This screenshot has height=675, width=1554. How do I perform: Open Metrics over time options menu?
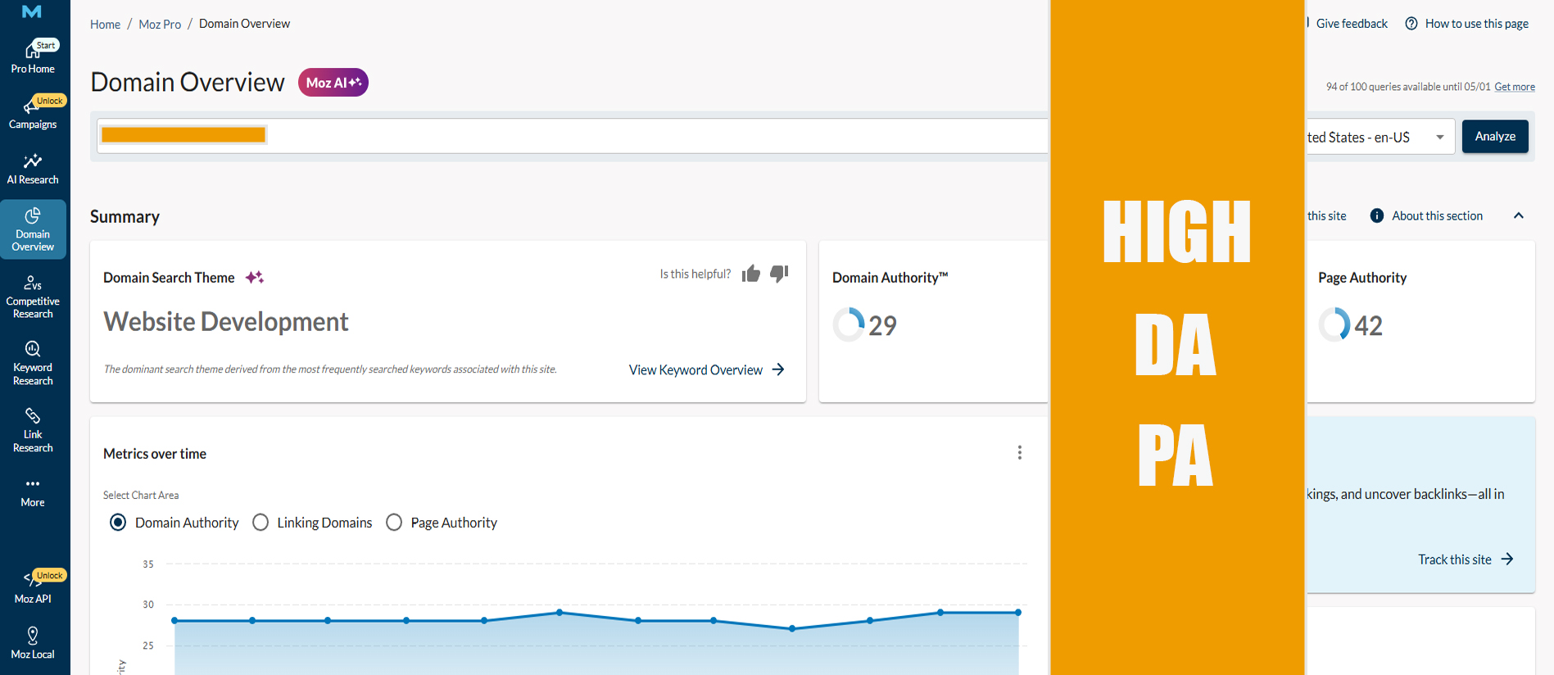[1020, 453]
